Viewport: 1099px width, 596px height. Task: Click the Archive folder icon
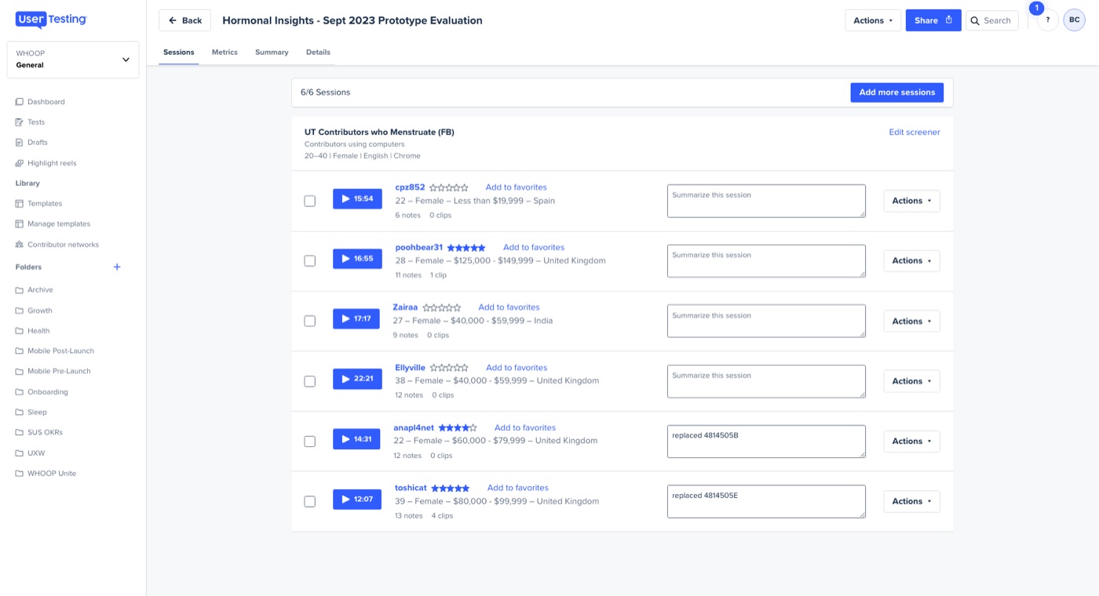click(20, 290)
